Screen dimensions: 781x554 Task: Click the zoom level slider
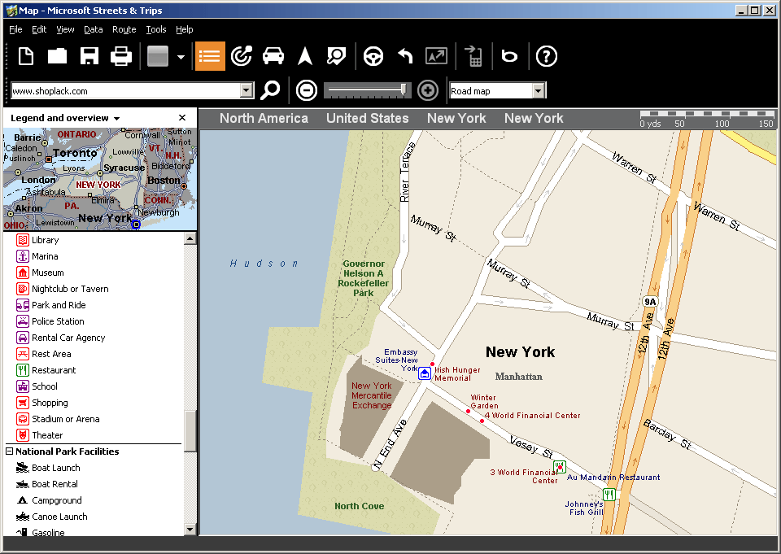coord(404,90)
